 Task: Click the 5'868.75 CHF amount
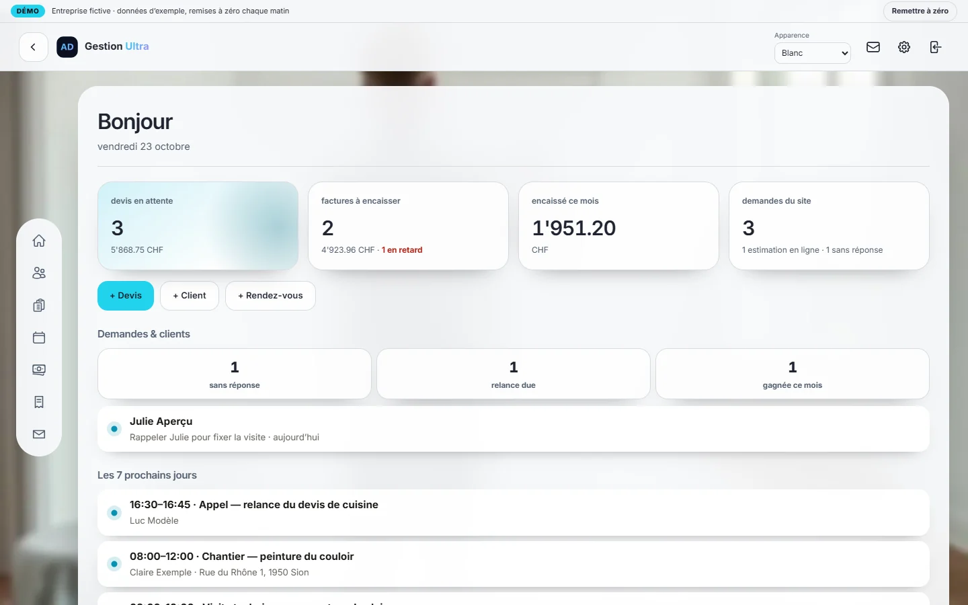pos(137,250)
